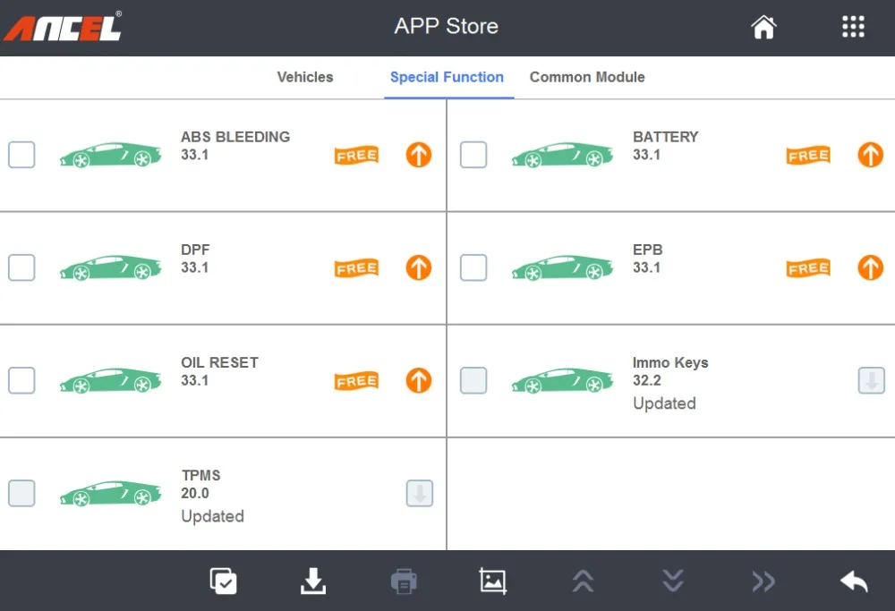Select the BATTERY checkbox
This screenshot has height=611, width=895.
[x=473, y=155]
